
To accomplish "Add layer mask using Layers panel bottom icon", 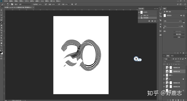I will tap(173, 100).
